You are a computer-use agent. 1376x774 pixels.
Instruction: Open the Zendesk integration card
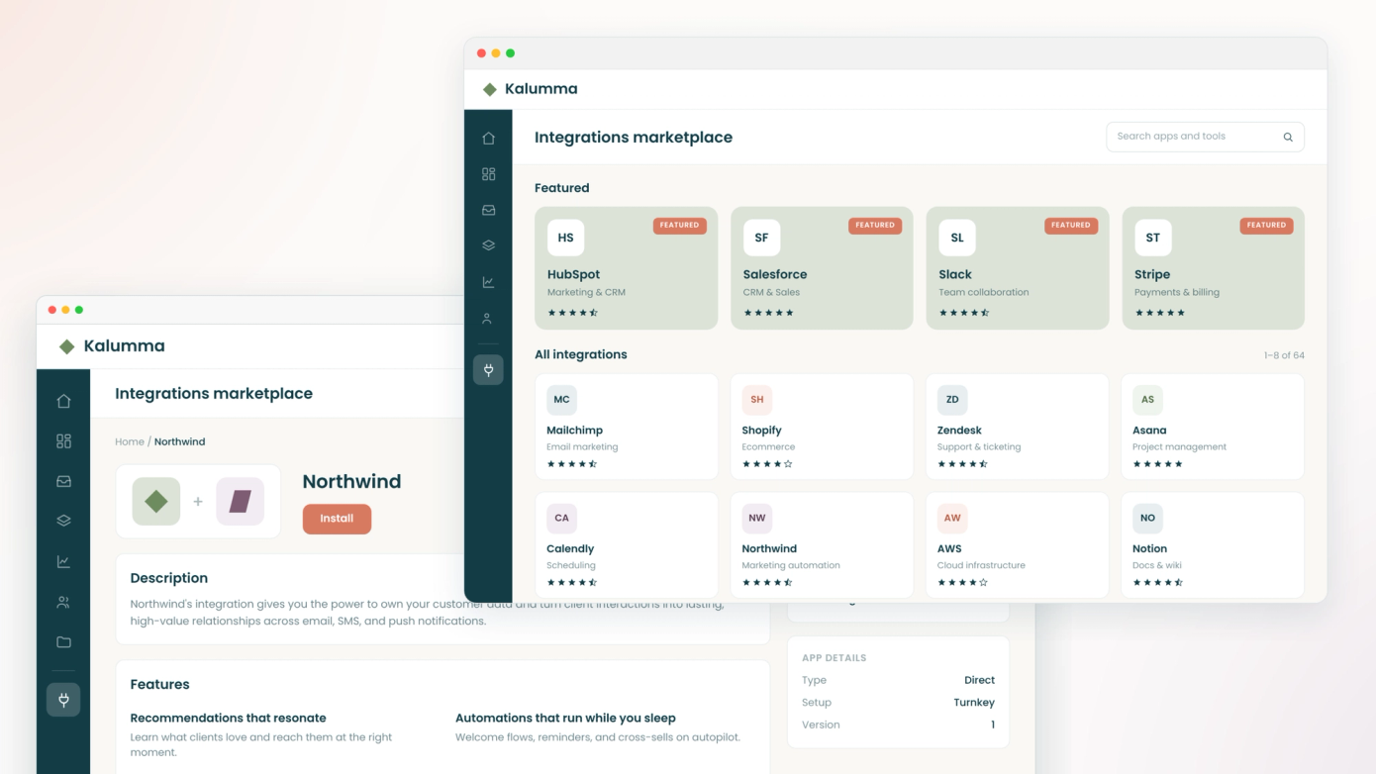coord(1018,427)
